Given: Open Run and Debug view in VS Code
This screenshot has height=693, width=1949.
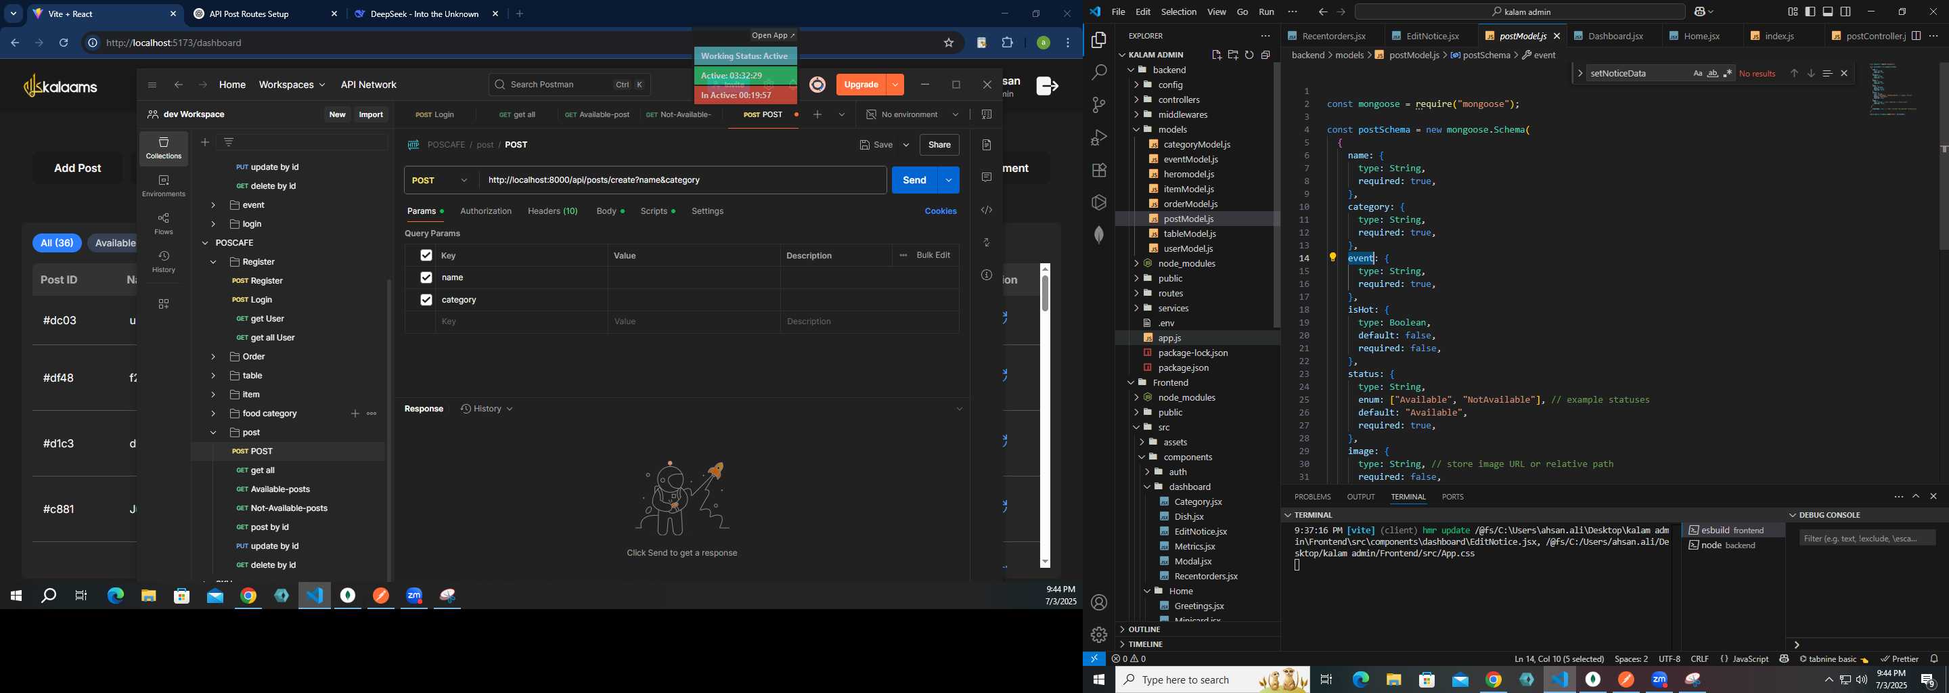Looking at the screenshot, I should [x=1098, y=137].
